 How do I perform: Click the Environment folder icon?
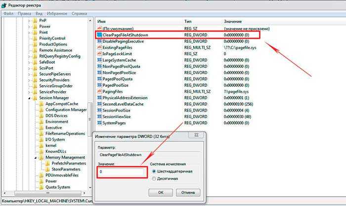pyautogui.click(x=41, y=122)
